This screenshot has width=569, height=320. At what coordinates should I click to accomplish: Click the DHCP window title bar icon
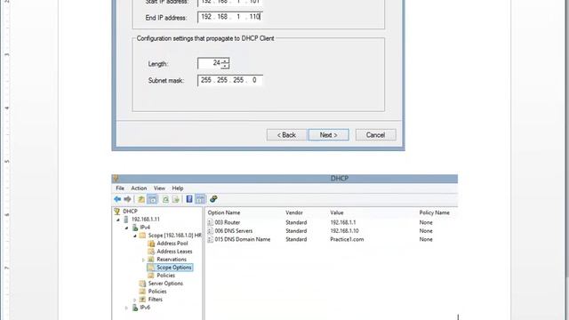116,179
